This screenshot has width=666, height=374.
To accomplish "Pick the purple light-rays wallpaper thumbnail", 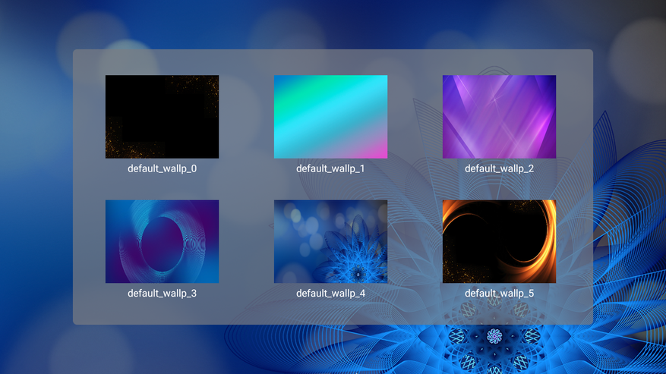I will (499, 117).
